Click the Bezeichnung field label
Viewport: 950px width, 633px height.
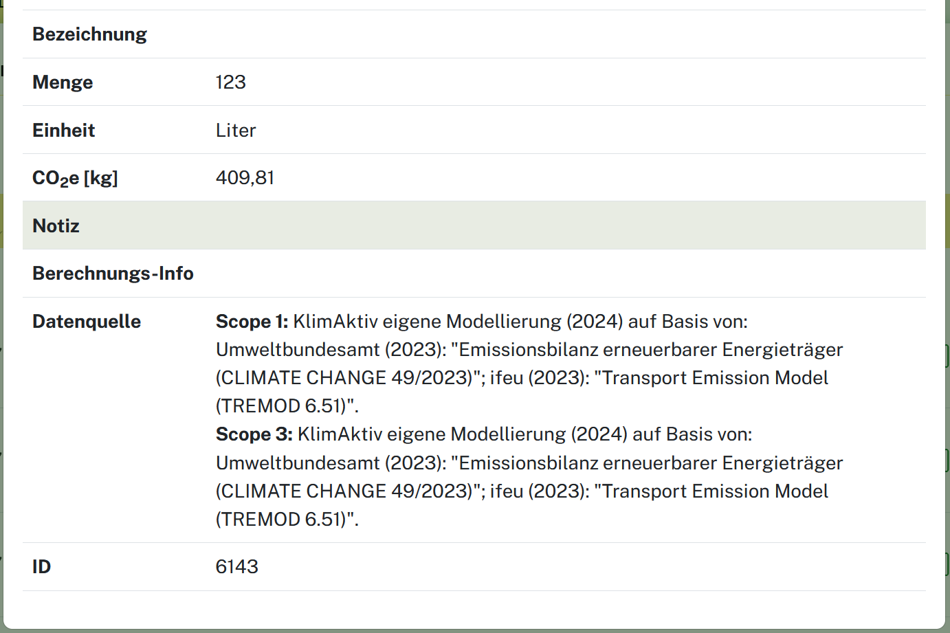[x=89, y=34]
